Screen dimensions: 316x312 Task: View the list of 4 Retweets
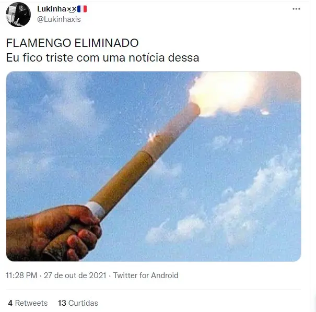tap(28, 303)
